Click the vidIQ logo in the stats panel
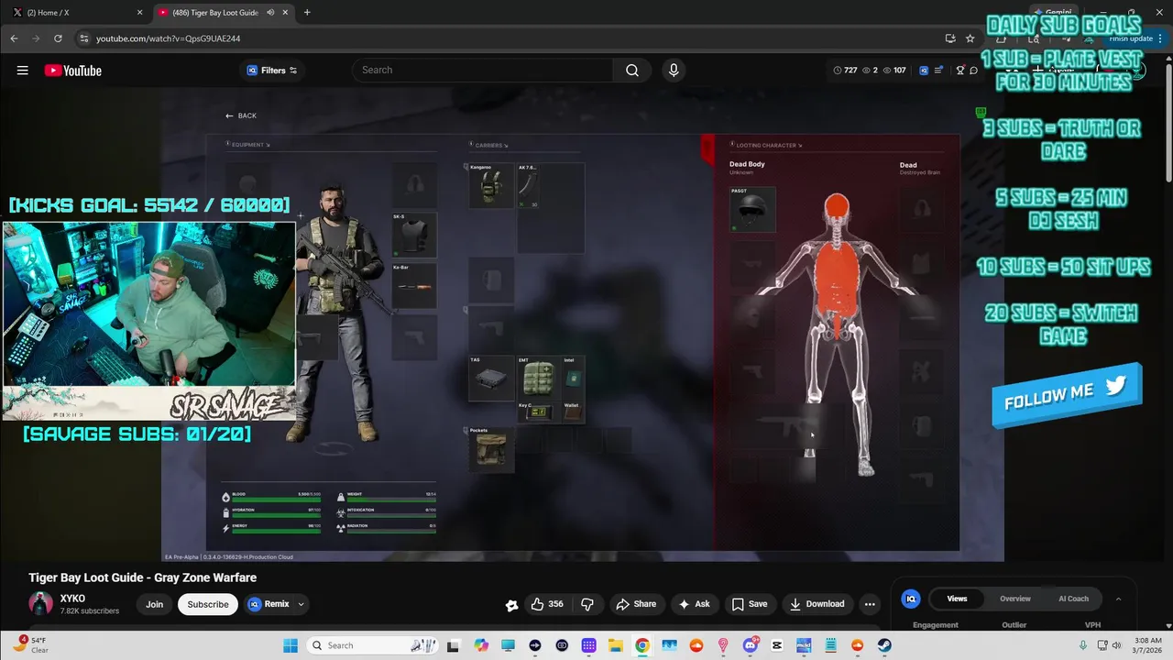Screen dimensions: 1173x660 pos(911,599)
